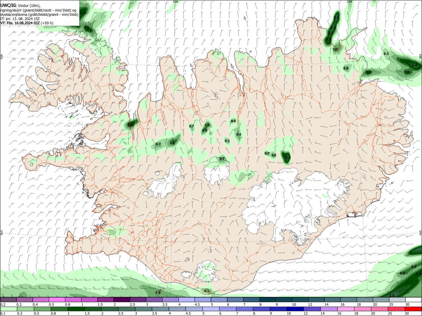Click the "20W" longitude label
422x316 pixels.
pyautogui.click(x=175, y=2)
